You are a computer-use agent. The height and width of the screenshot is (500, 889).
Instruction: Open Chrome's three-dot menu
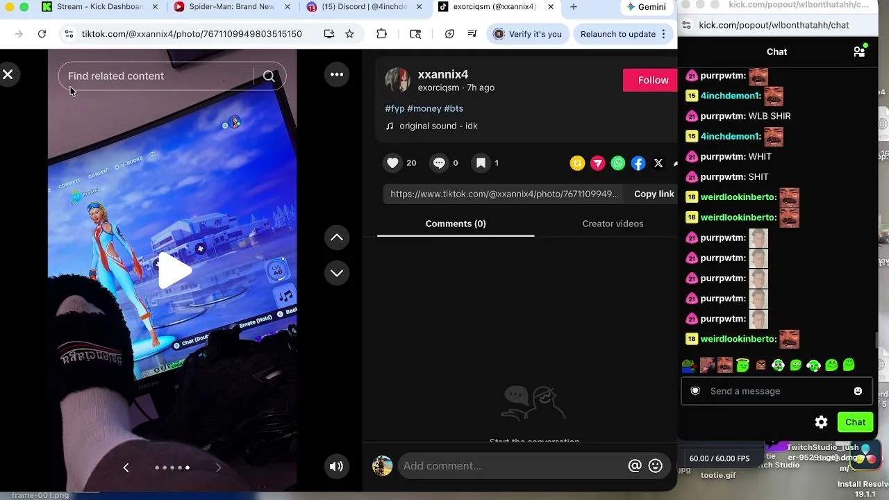664,34
